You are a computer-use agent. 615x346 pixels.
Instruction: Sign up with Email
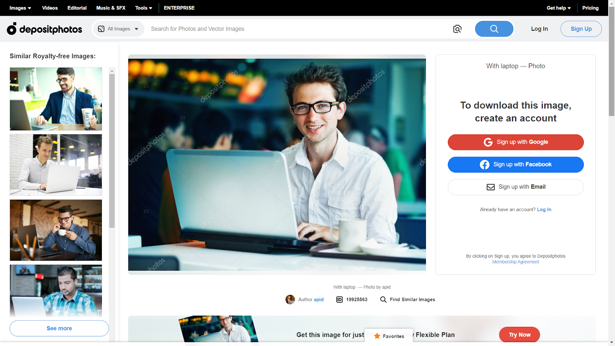click(x=516, y=187)
